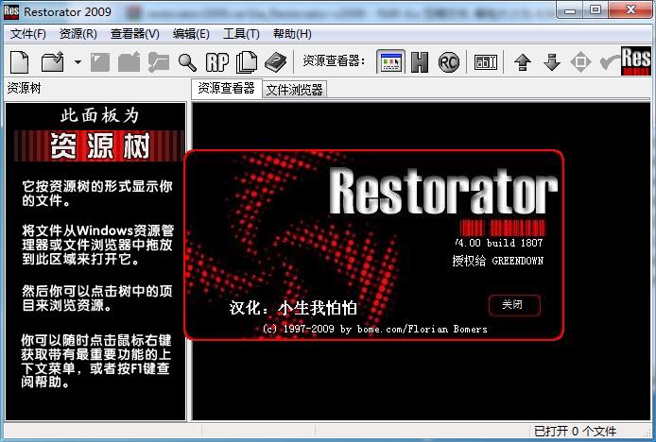Click the copy pages toolbar icon
Image resolution: width=656 pixels, height=442 pixels.
click(x=247, y=62)
